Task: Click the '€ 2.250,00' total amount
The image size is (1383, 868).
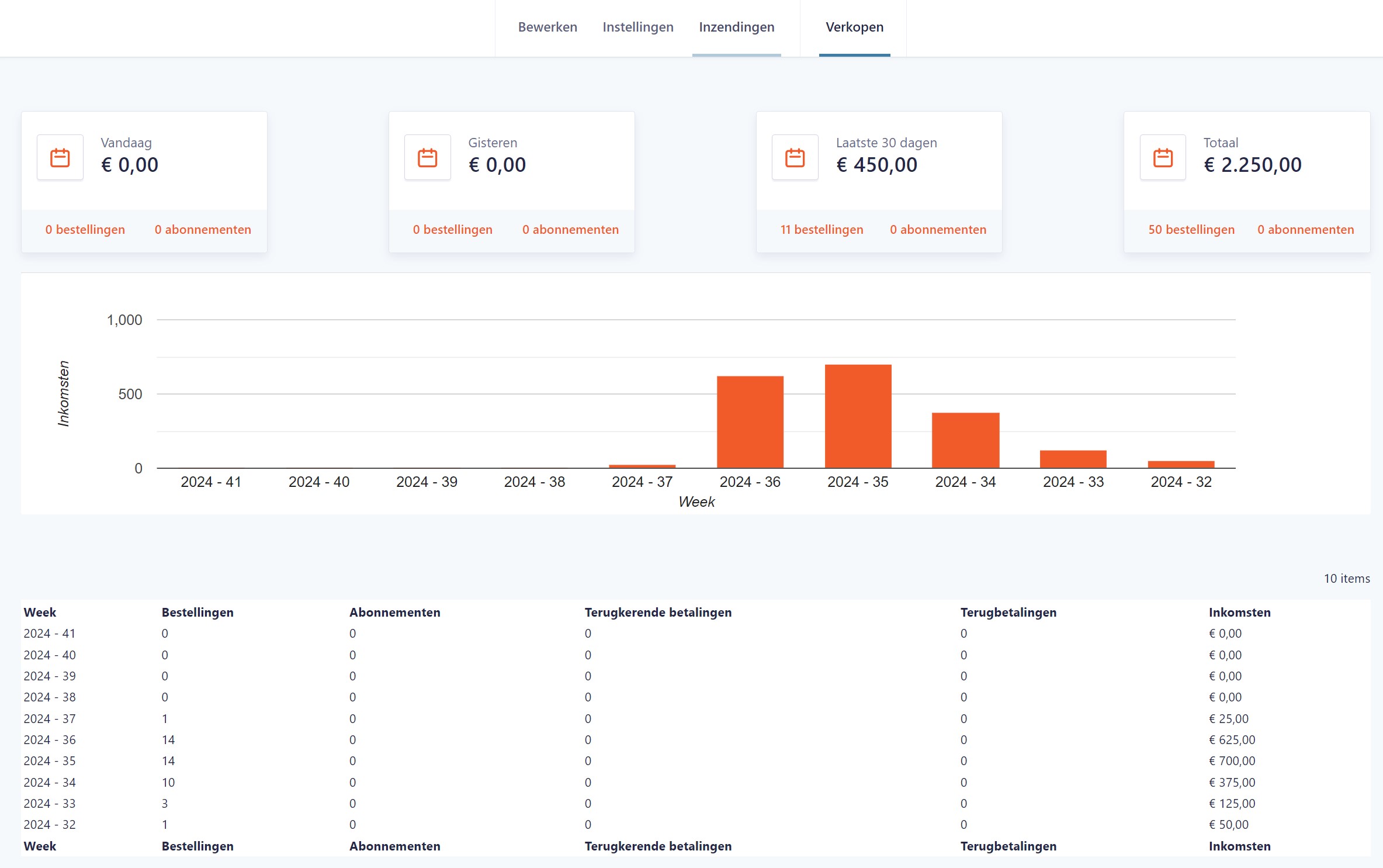Action: tap(1252, 165)
